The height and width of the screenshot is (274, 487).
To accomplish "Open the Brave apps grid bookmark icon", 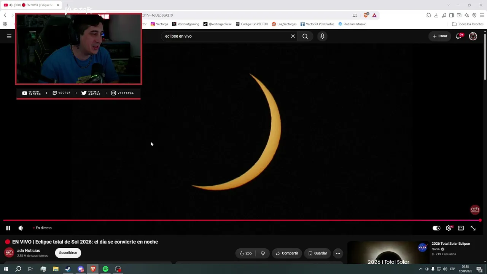I will (5, 24).
